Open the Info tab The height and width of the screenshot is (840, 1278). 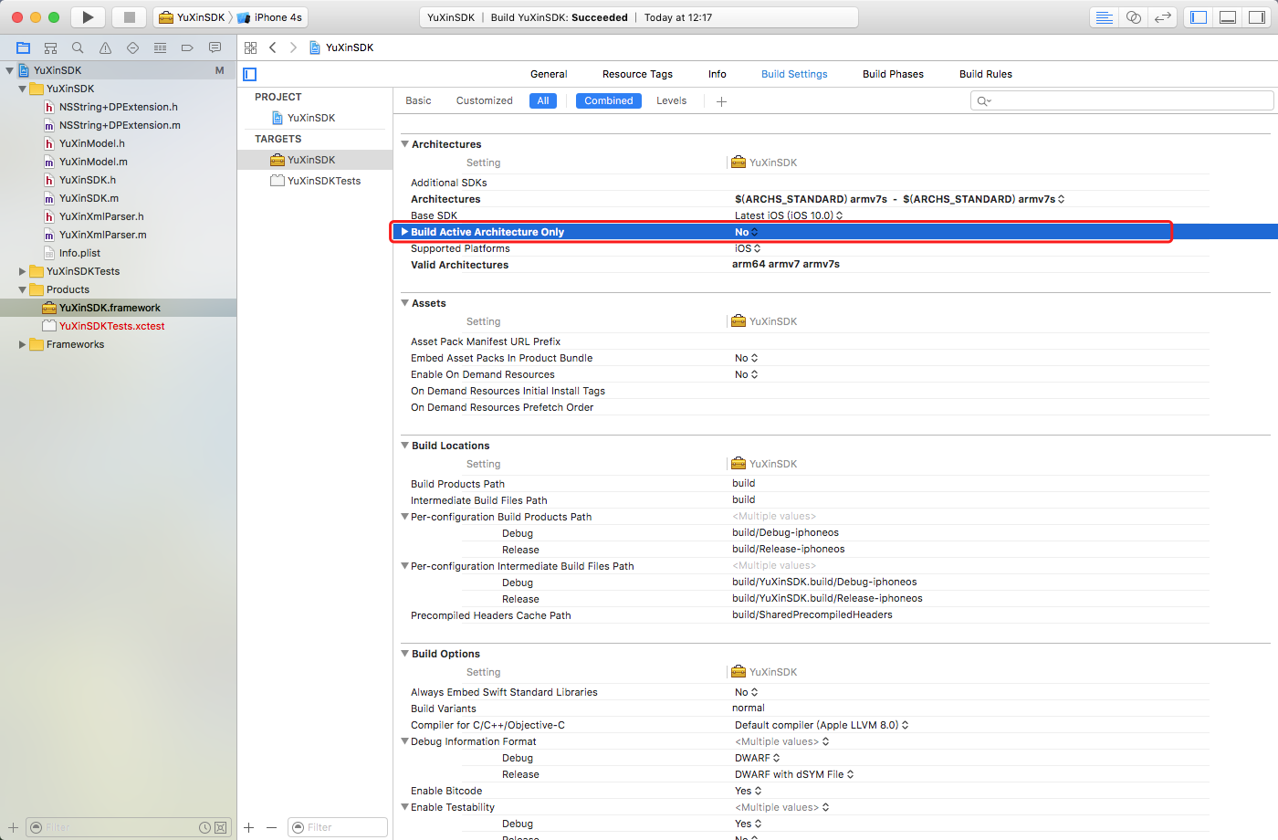pyautogui.click(x=718, y=74)
